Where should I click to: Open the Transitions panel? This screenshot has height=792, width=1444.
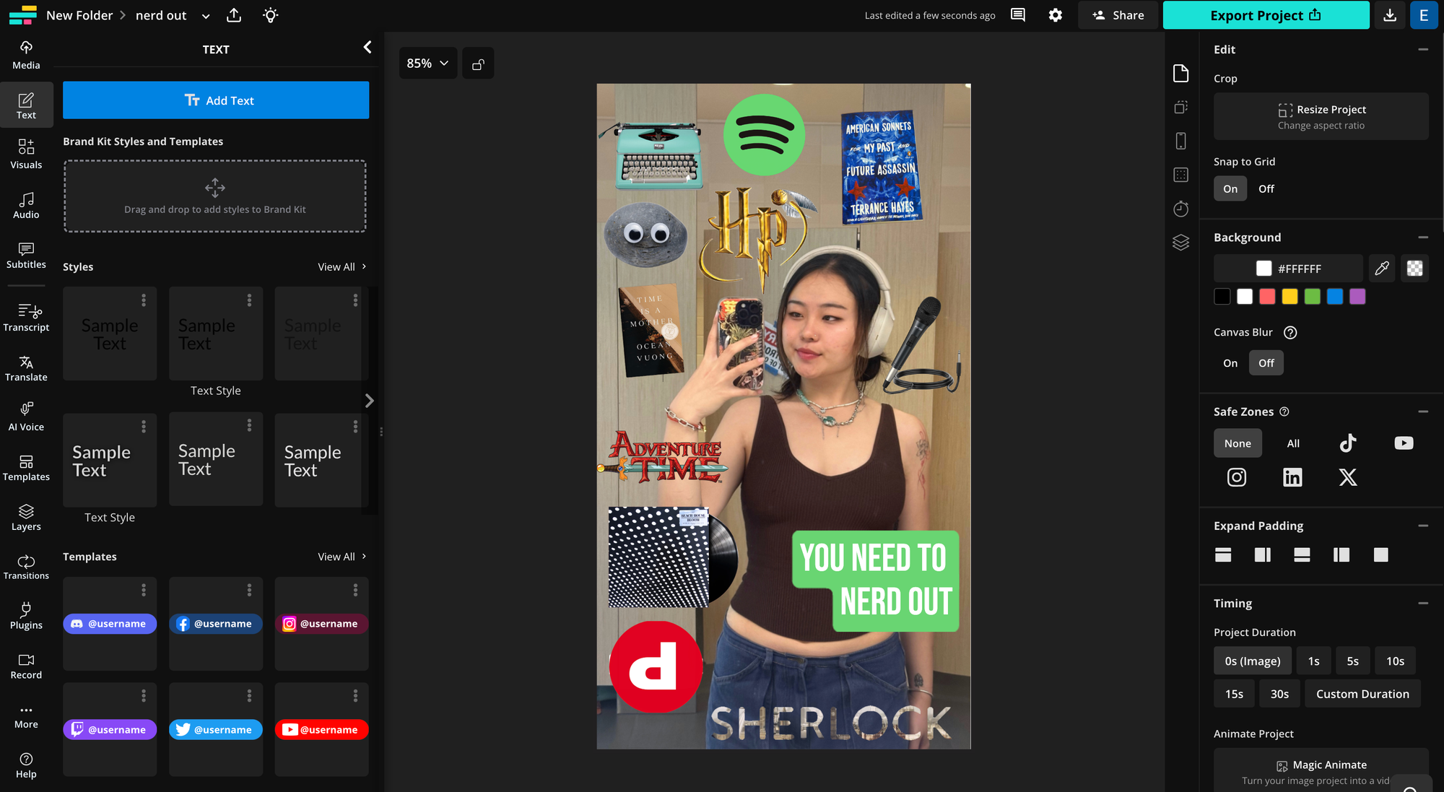(x=26, y=566)
